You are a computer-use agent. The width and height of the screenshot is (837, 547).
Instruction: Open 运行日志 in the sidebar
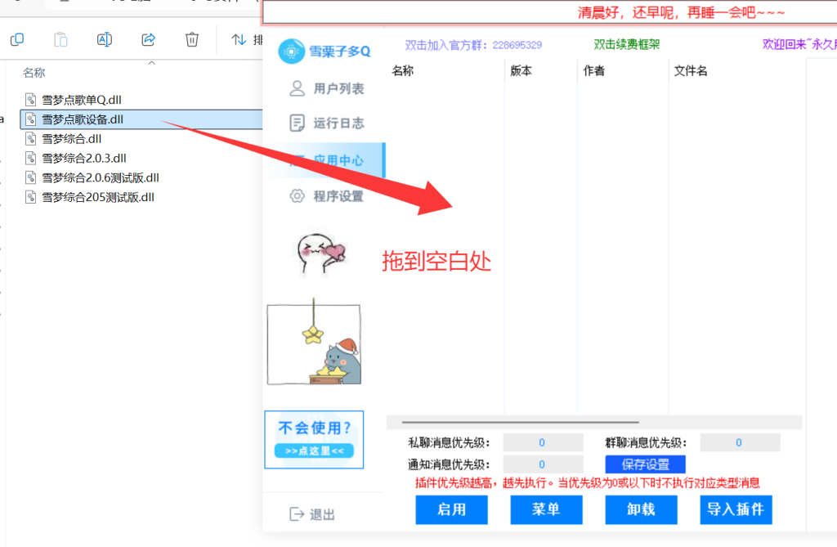click(x=327, y=123)
